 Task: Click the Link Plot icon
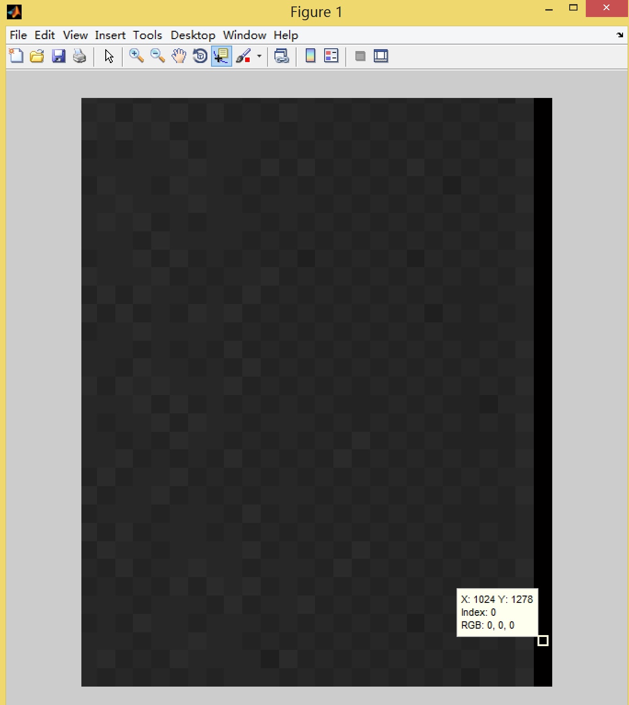coord(281,56)
